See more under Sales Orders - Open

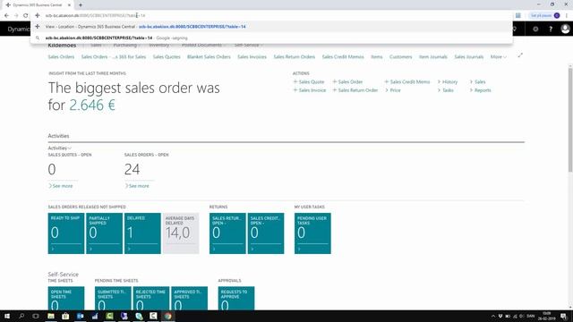coord(137,186)
